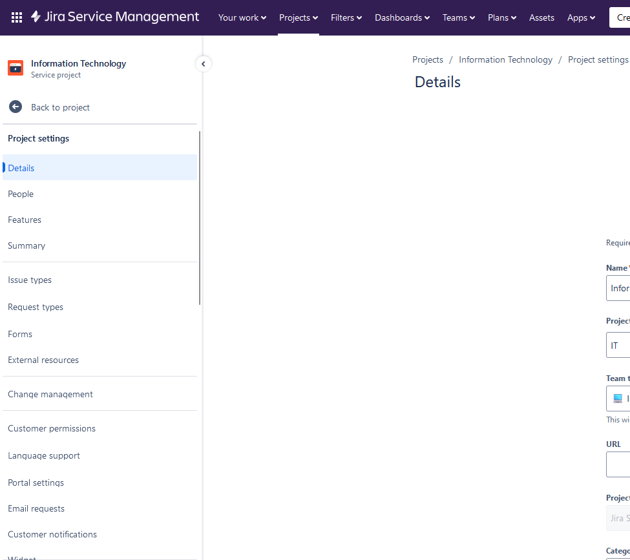Screen dimensions: 630x560
Task: Click the Create button
Action: point(620,17)
